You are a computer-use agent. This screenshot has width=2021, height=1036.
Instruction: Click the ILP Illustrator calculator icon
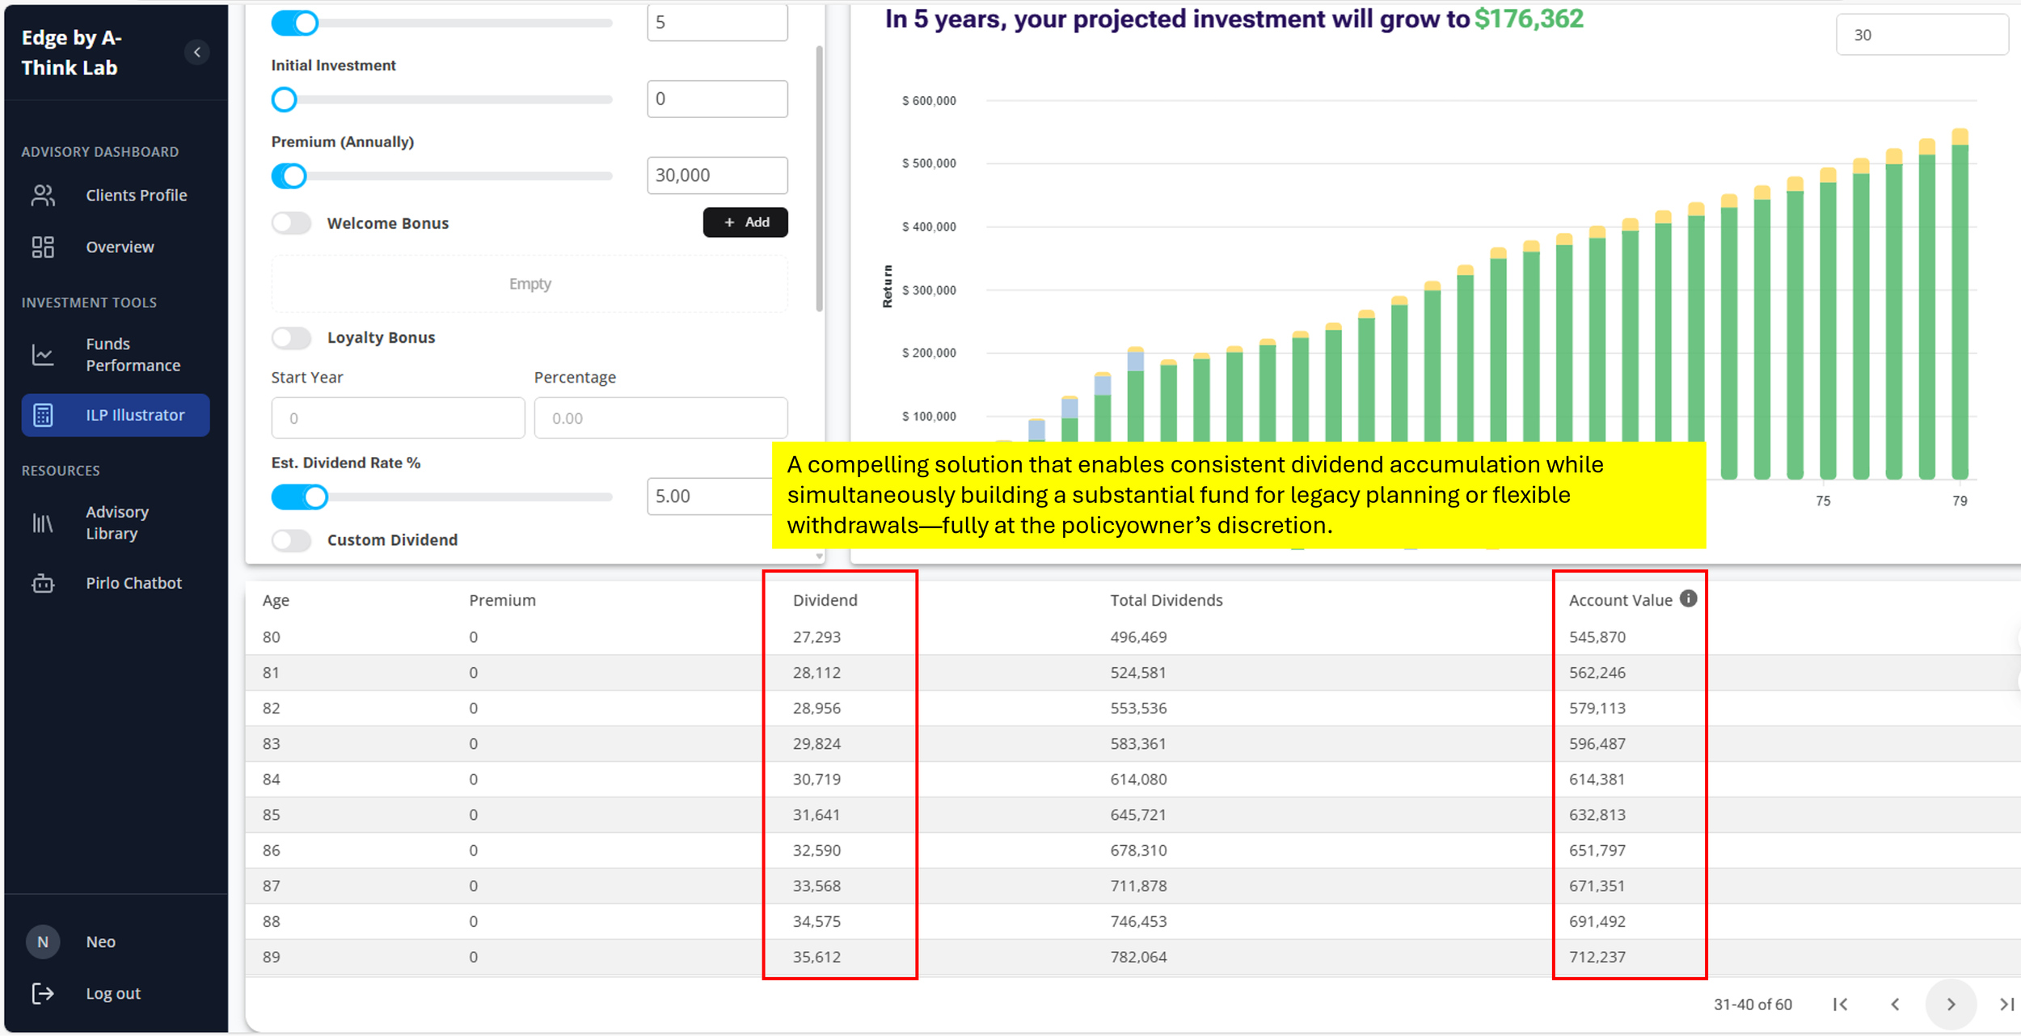coord(43,415)
